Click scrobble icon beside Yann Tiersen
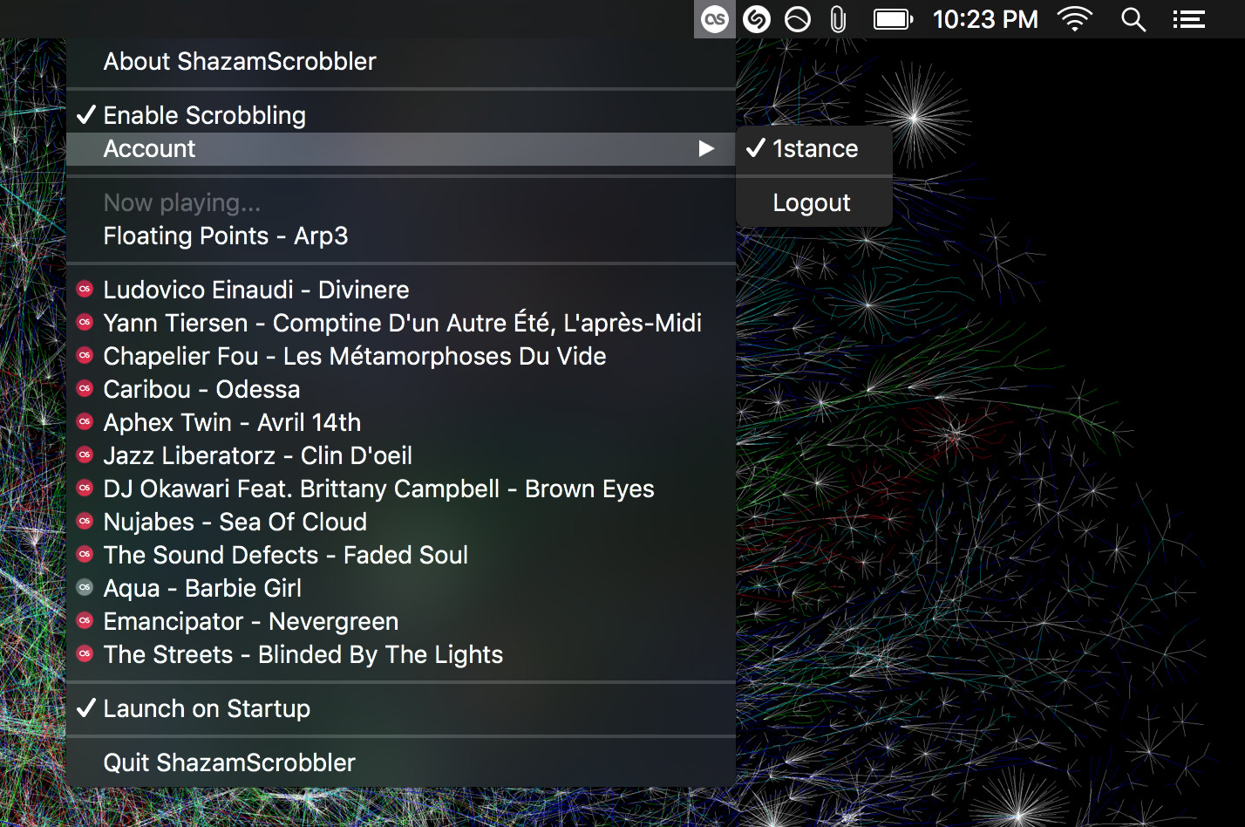 tap(85, 322)
